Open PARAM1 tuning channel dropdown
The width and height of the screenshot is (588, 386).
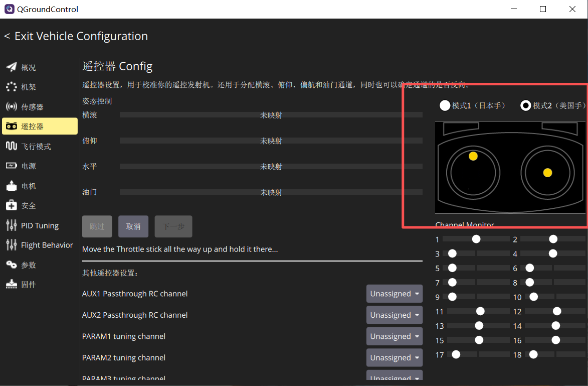(395, 336)
